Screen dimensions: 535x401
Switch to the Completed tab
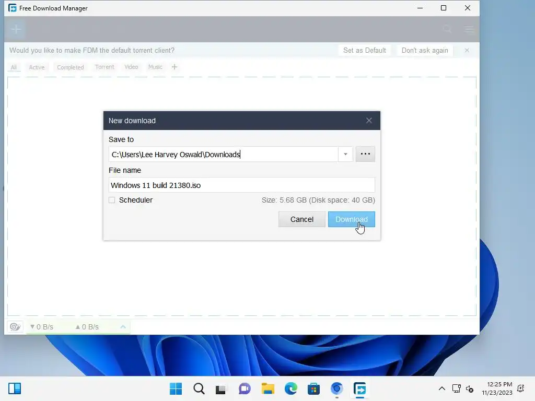(71, 67)
